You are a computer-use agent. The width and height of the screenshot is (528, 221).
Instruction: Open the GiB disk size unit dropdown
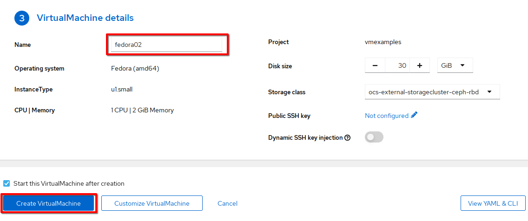tap(455, 65)
